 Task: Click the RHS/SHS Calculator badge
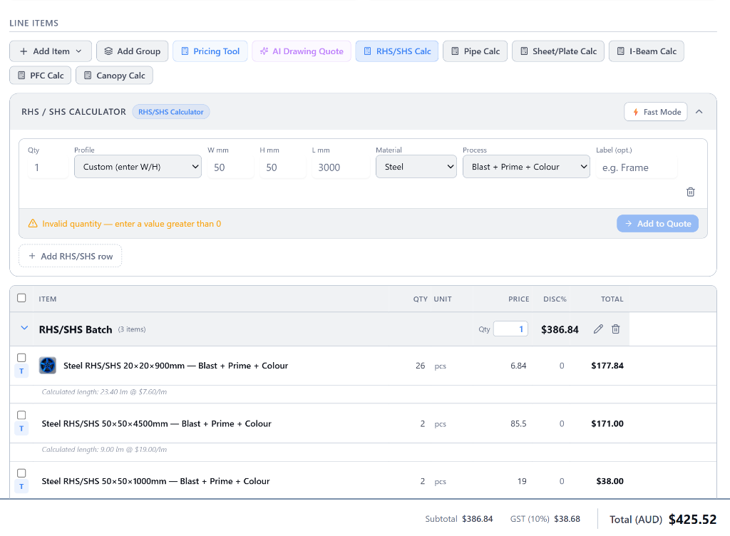171,112
